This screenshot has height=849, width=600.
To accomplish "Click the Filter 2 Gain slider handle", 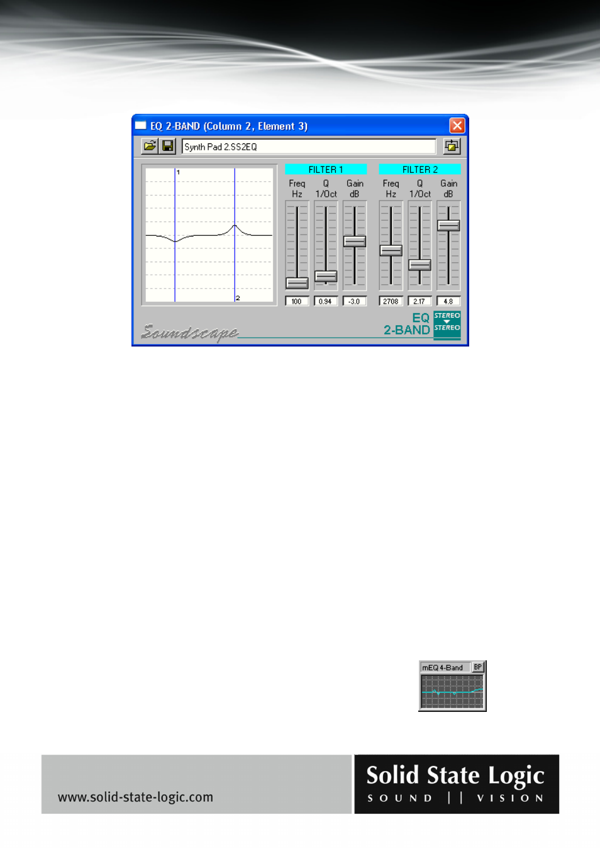I will pos(448,225).
